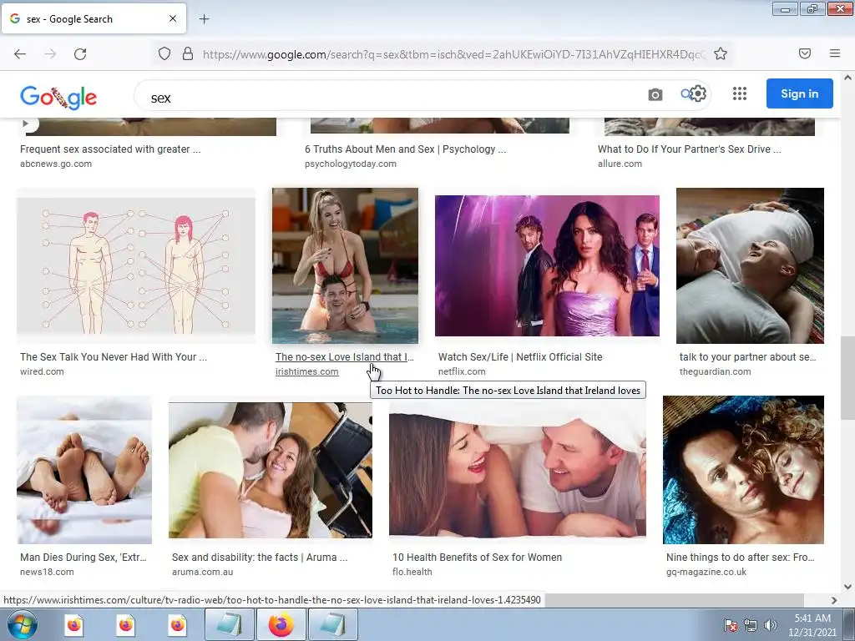Open Watch Sex/Life Netflix Official Site link
Viewport: 855px width, 641px height.
point(520,357)
